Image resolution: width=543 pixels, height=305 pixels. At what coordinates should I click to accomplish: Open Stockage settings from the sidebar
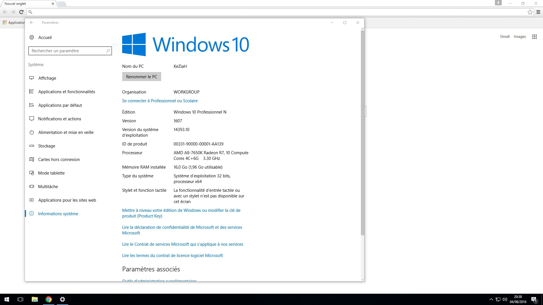click(46, 146)
